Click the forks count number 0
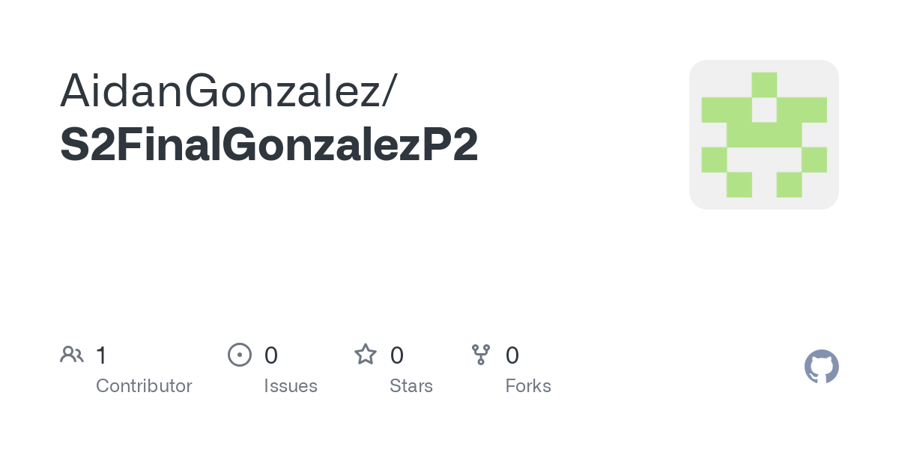Screen dimensions: 899x449 pyautogui.click(x=512, y=355)
